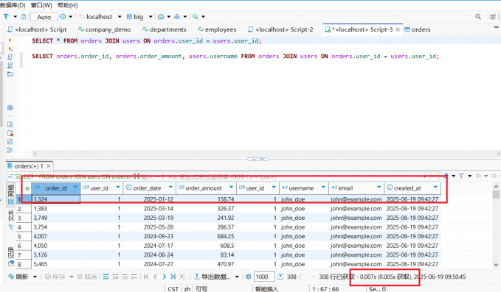Click the 智能插入 status bar entry
The image size is (501, 292).
coord(267,289)
